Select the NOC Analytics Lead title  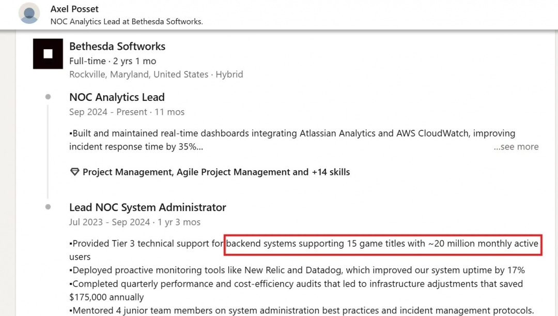click(x=117, y=97)
